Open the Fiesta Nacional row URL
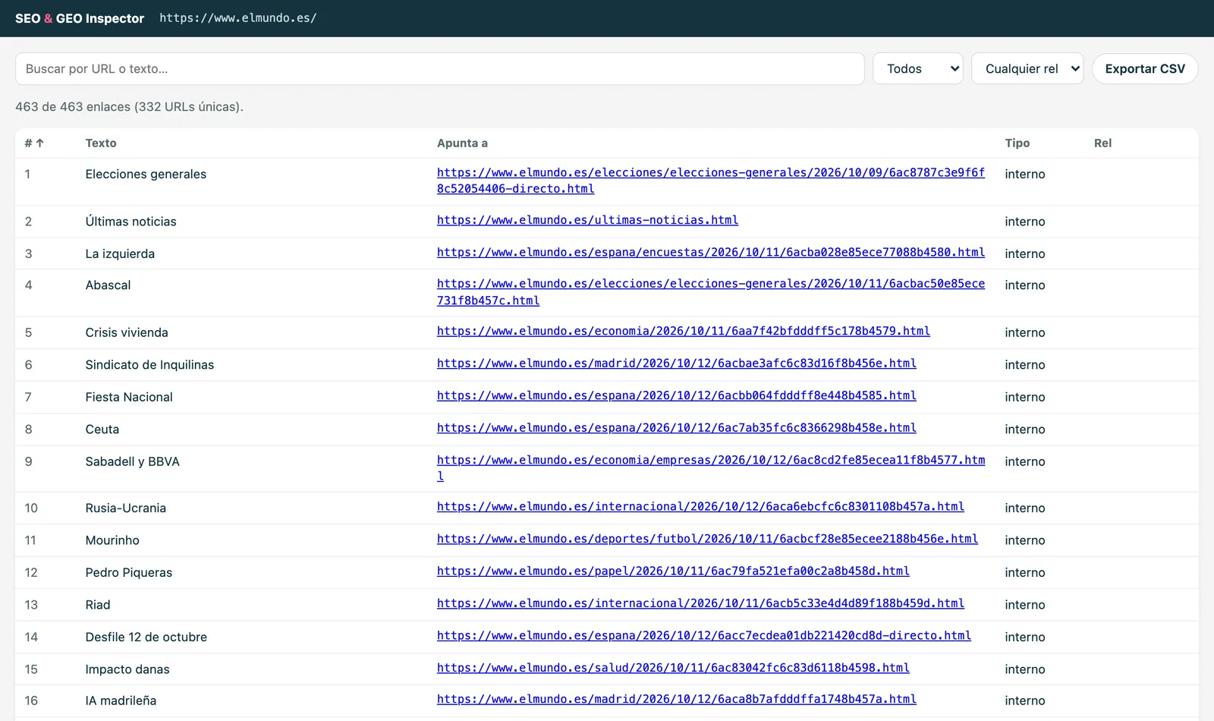1214x721 pixels. point(677,395)
